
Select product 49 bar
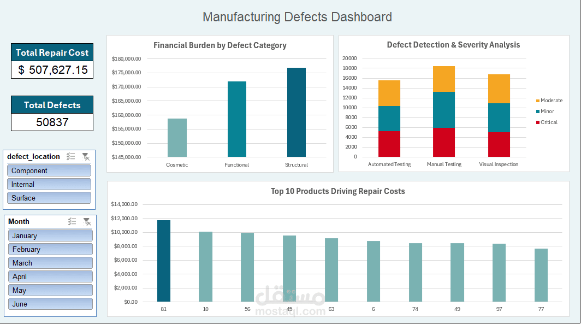457,273
